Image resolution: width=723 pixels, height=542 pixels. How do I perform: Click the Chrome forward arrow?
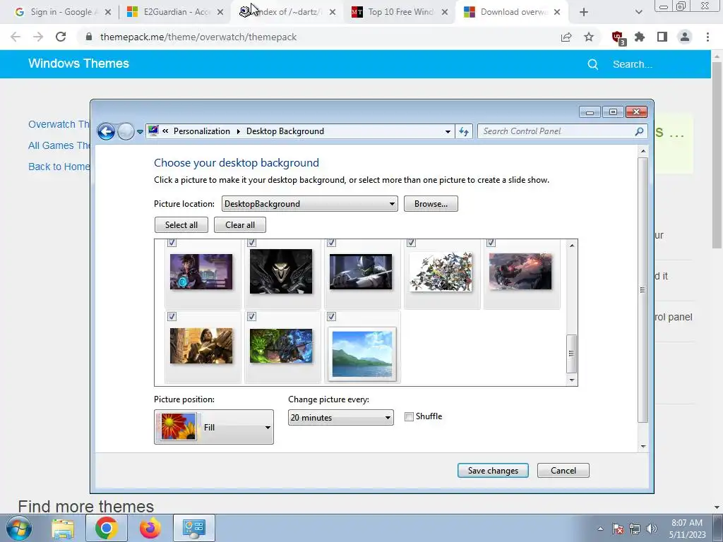(x=38, y=37)
